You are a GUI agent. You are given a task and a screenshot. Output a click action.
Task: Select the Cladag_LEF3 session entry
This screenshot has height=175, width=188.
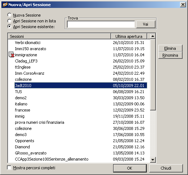81,61
